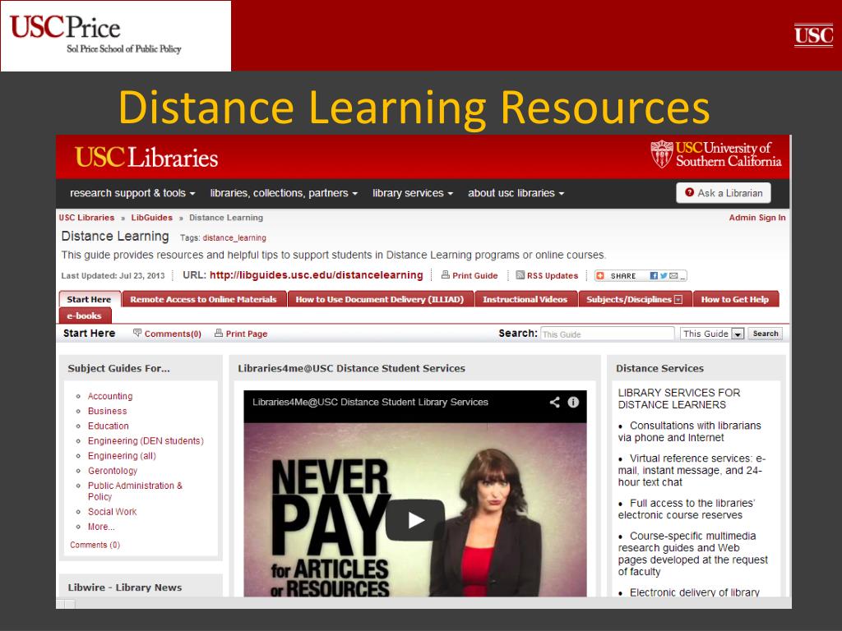Click the search This Guide input field
The height and width of the screenshot is (631, 842).
[x=607, y=334]
